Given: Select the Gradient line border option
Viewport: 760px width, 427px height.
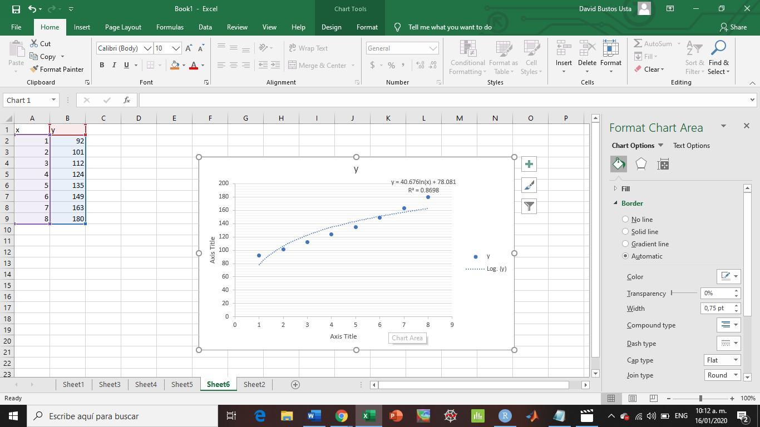Looking at the screenshot, I should coord(625,244).
